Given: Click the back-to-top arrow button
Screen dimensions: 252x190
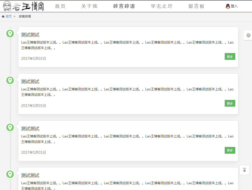Looking at the screenshot, I should coord(244,170).
